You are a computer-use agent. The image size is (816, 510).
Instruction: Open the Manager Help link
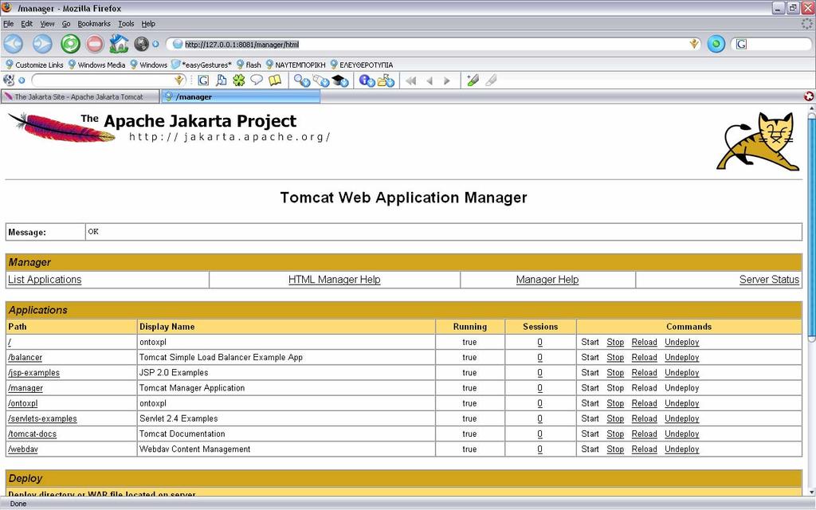tap(547, 280)
